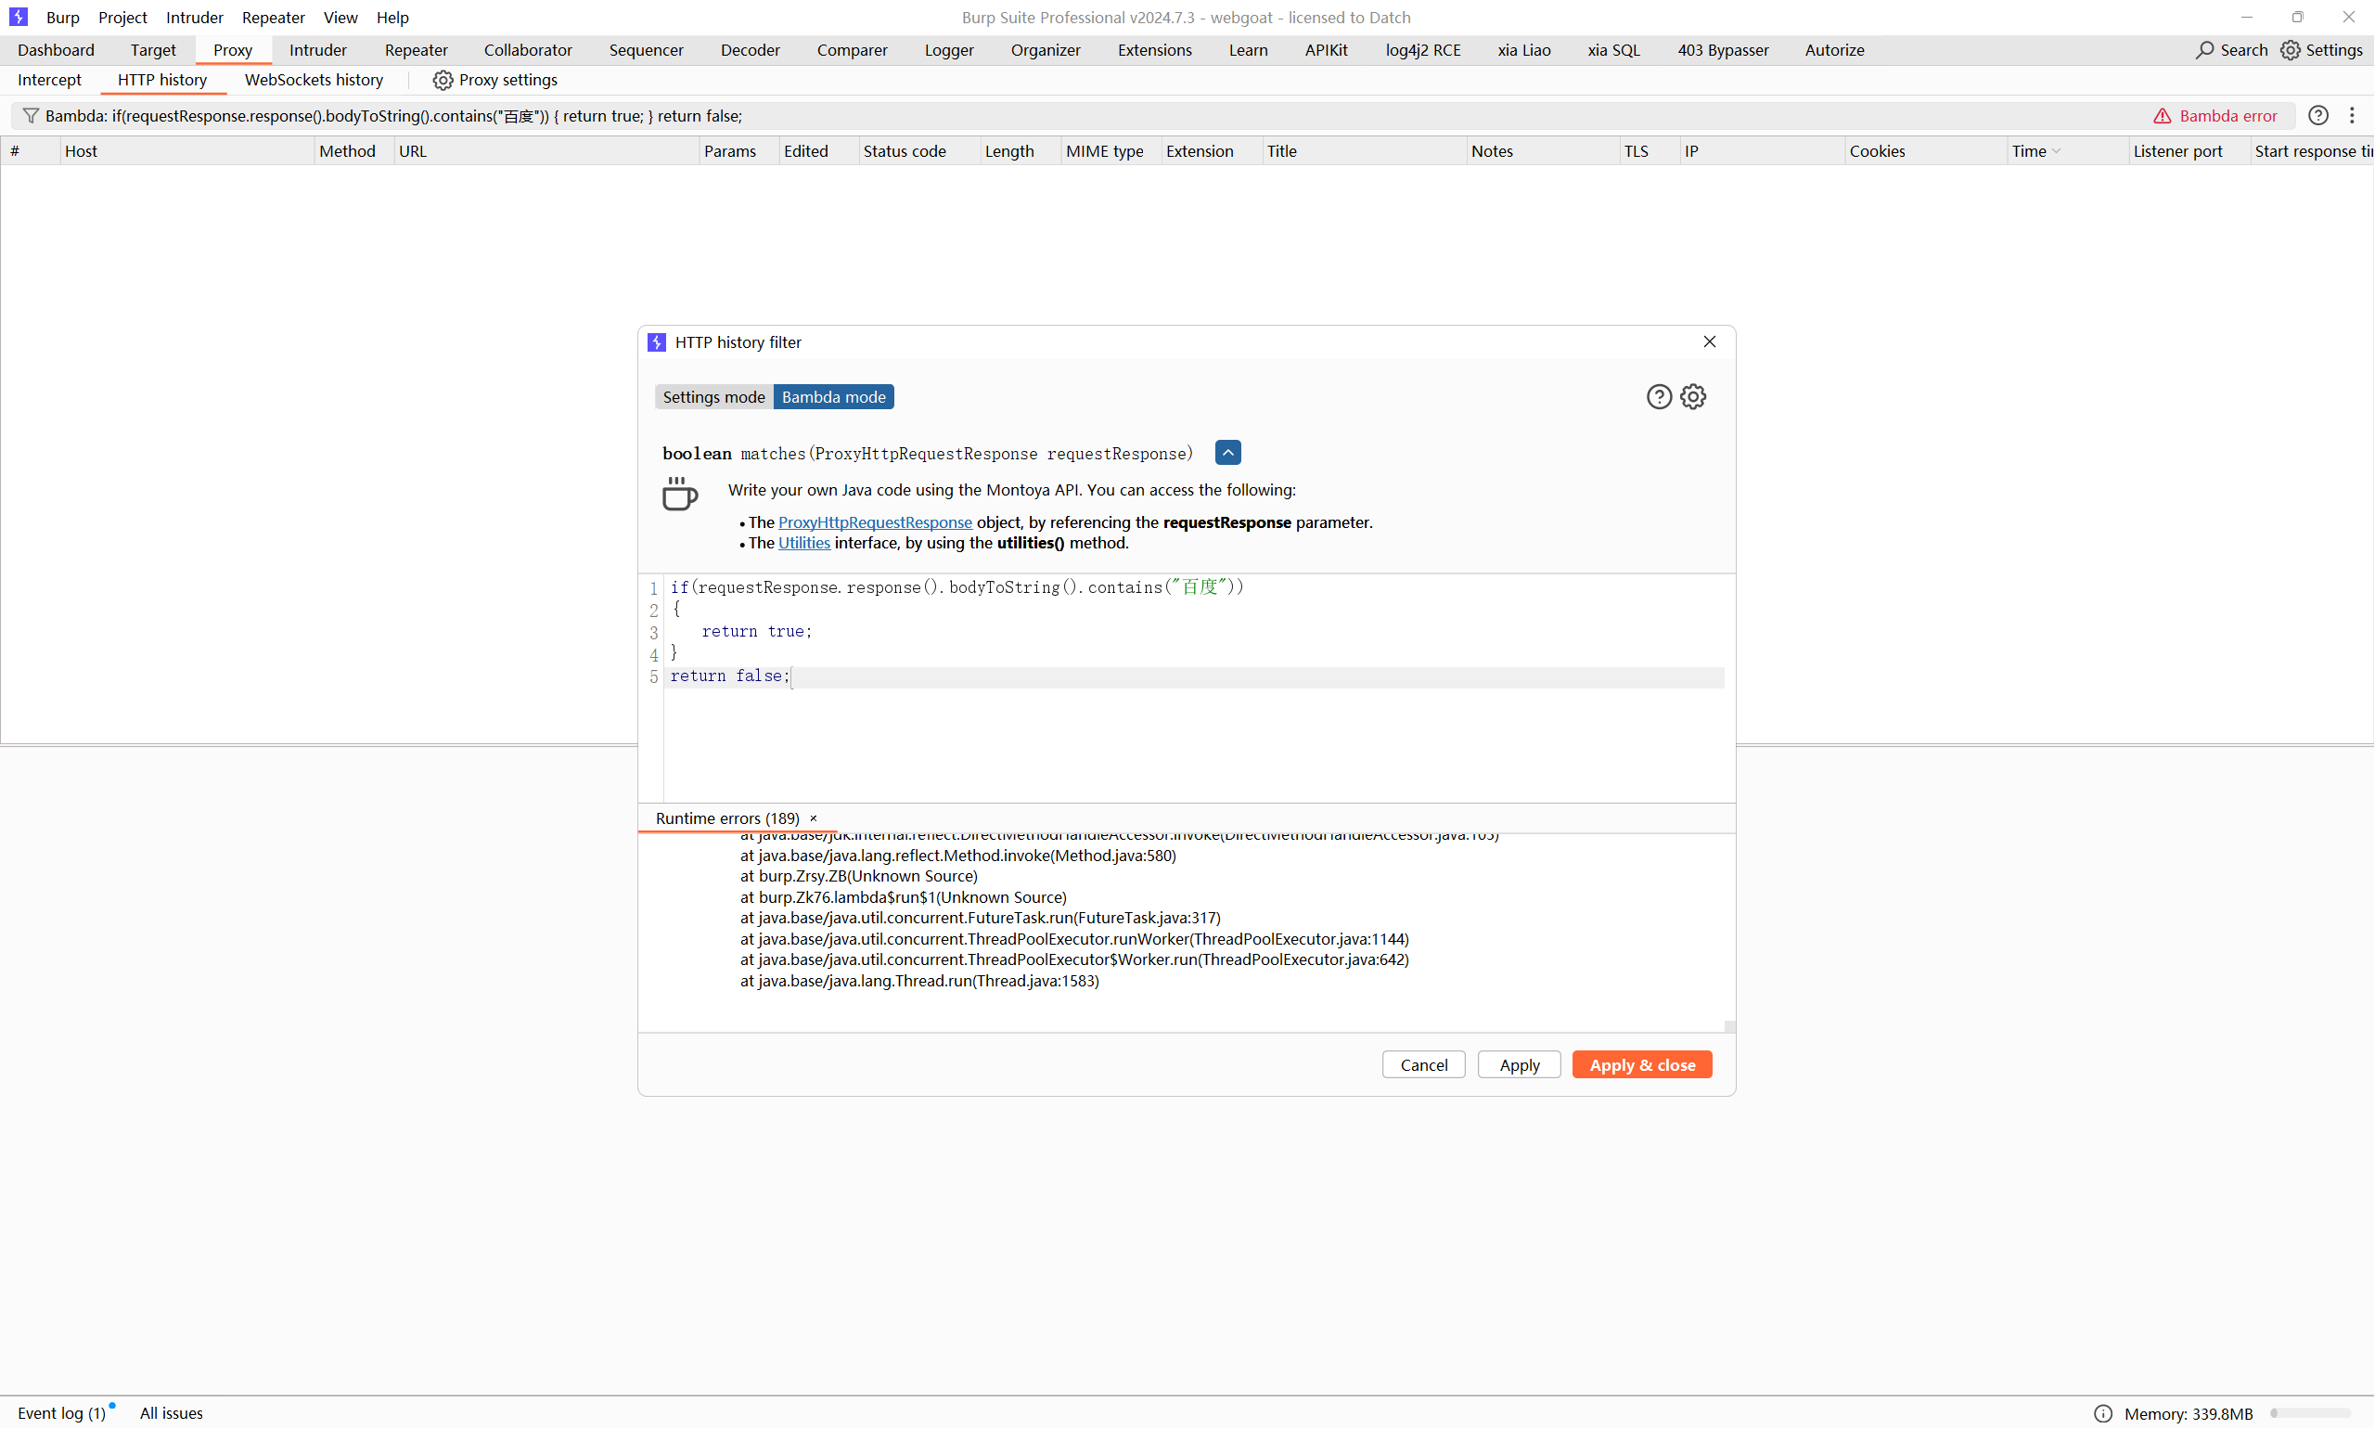This screenshot has width=2375, height=1429.
Task: Click the memory usage bar
Action: 2310,1413
